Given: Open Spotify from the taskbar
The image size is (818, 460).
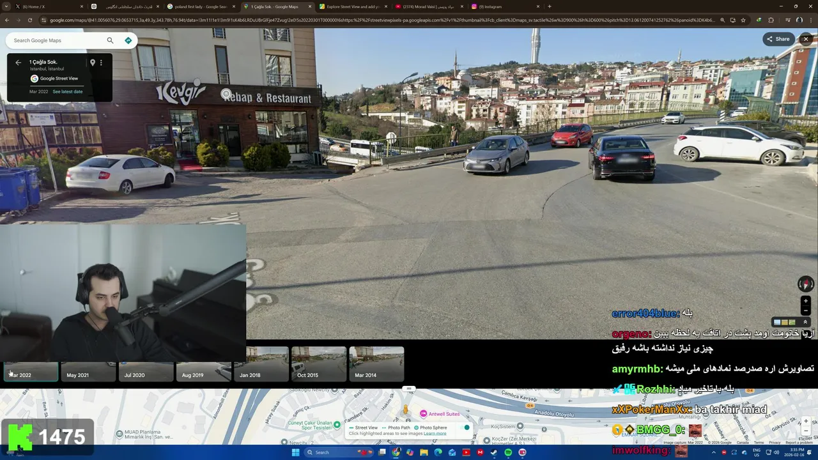Looking at the screenshot, I should click(x=508, y=452).
